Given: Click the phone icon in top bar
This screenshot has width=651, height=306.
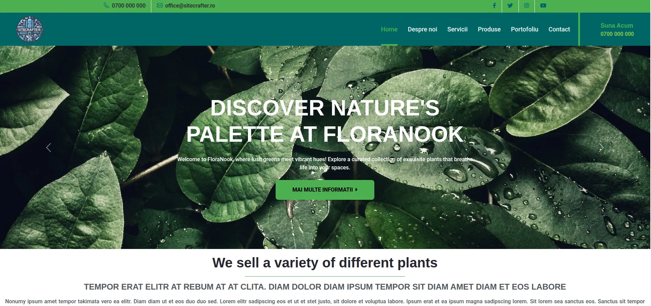Looking at the screenshot, I should (x=106, y=5).
